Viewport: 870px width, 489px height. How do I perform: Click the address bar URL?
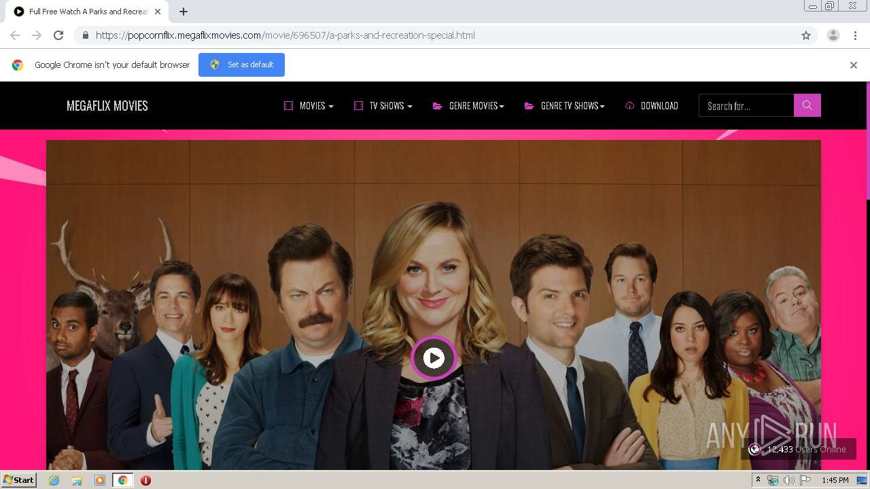(285, 35)
